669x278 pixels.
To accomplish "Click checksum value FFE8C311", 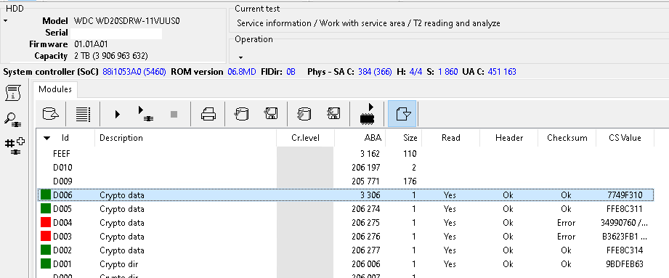I will 625,209.
